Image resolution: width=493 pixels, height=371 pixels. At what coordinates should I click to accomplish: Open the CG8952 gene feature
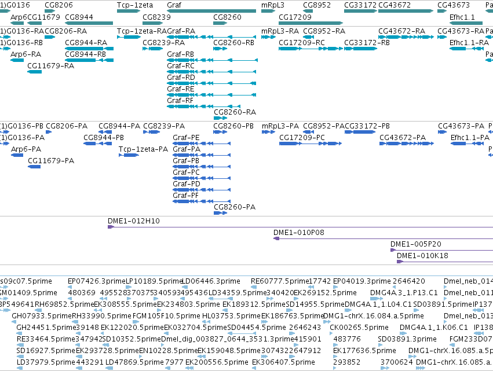[x=308, y=11]
